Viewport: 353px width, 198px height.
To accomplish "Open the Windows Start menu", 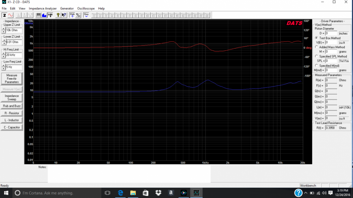I will click(6, 193).
